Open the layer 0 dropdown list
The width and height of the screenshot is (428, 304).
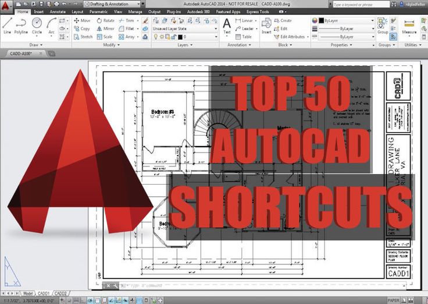185,37
